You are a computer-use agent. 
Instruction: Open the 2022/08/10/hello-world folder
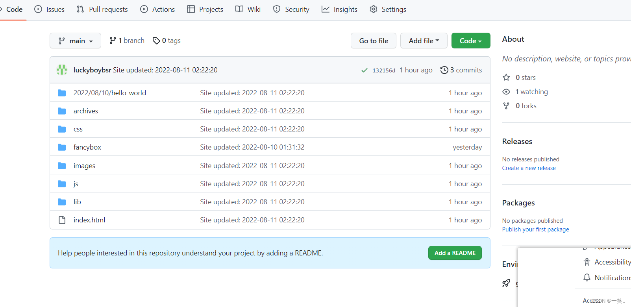click(110, 93)
